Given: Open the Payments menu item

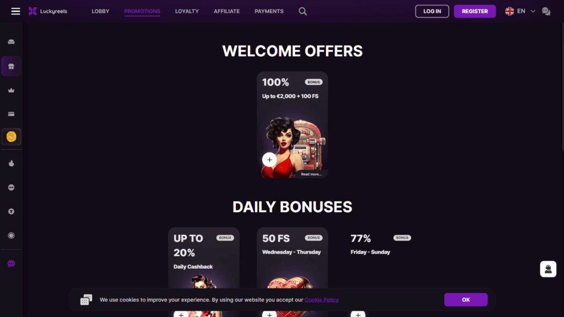Looking at the screenshot, I should pyautogui.click(x=269, y=11).
